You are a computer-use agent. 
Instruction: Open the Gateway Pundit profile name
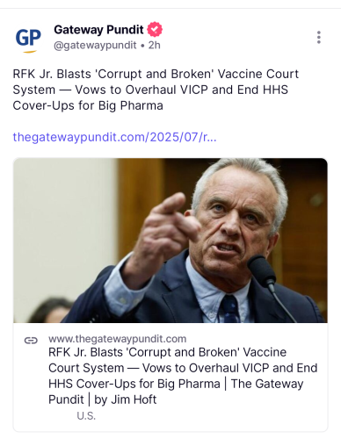(98, 30)
